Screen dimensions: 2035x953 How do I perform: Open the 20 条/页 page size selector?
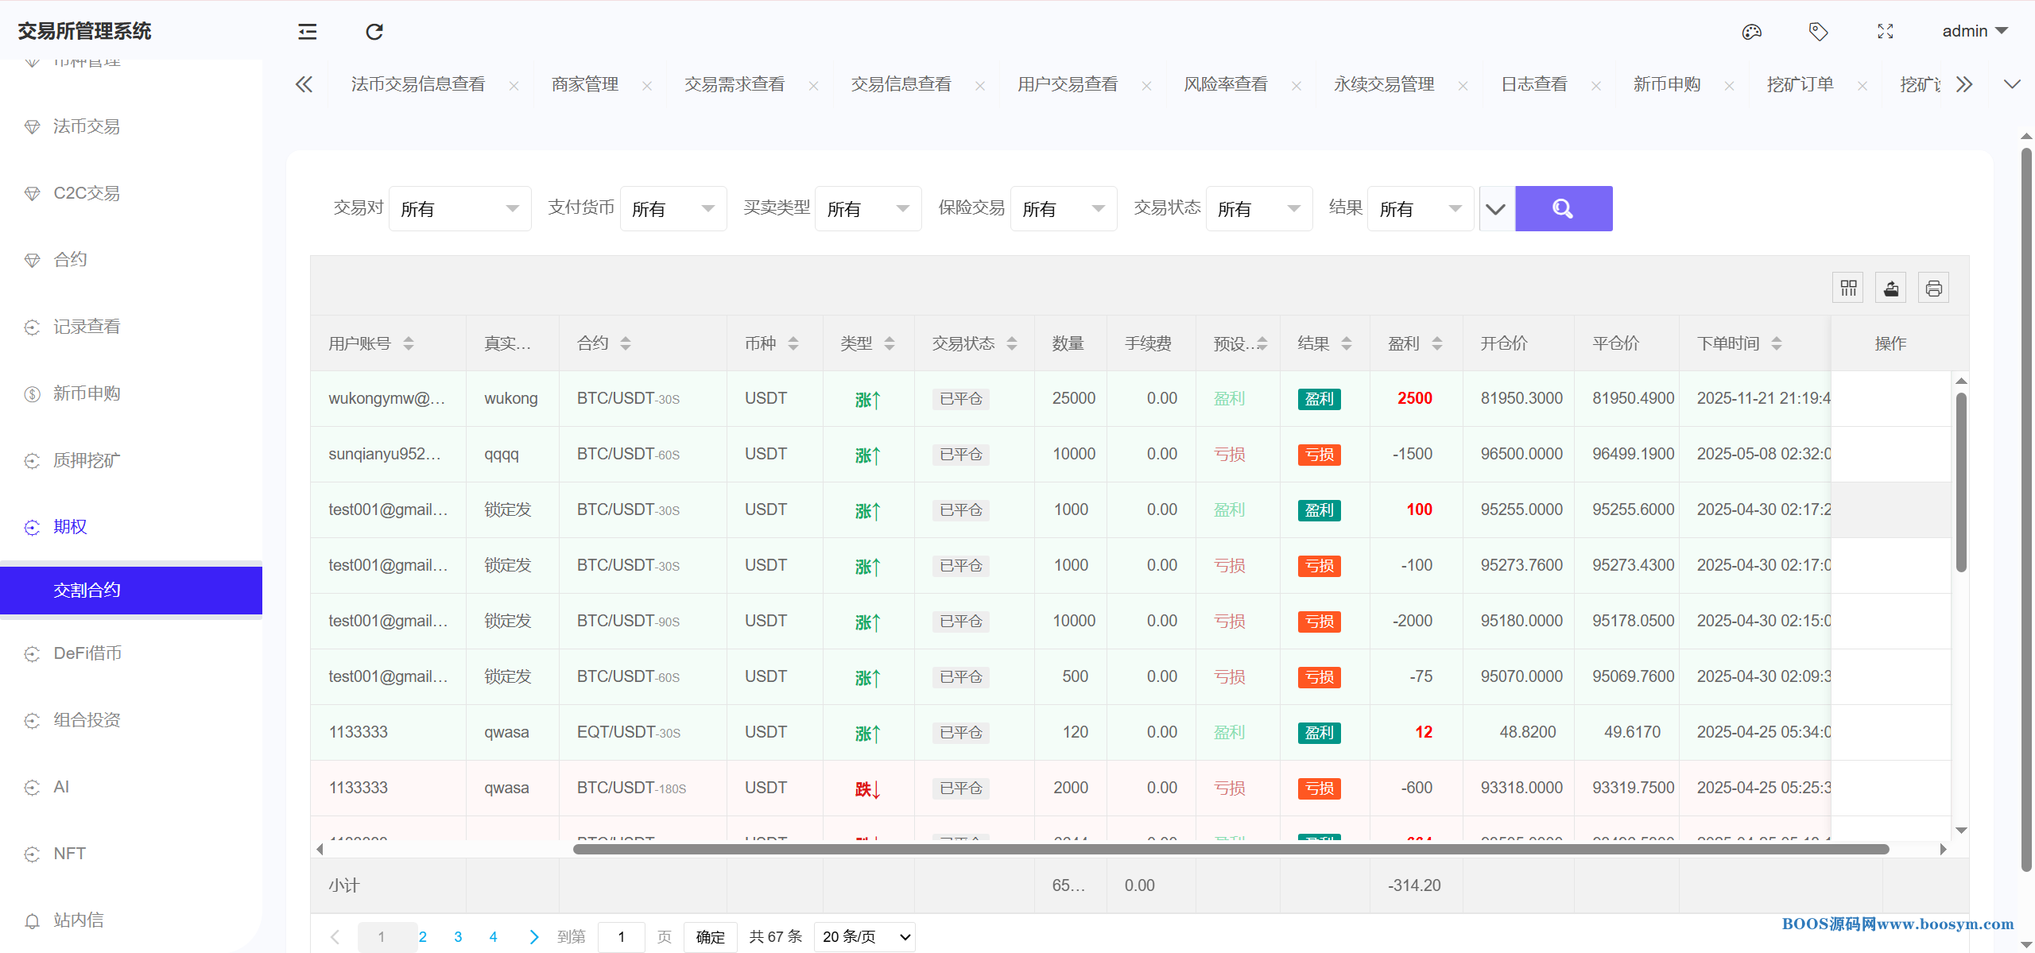tap(864, 937)
